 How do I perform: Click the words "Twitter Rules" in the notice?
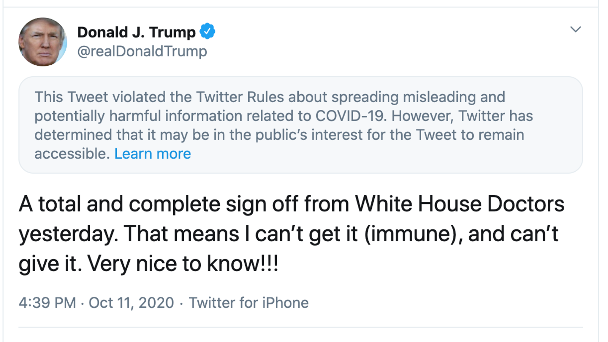click(x=240, y=97)
